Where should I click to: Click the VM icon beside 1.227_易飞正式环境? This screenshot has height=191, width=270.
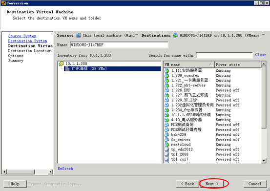tap(166, 95)
